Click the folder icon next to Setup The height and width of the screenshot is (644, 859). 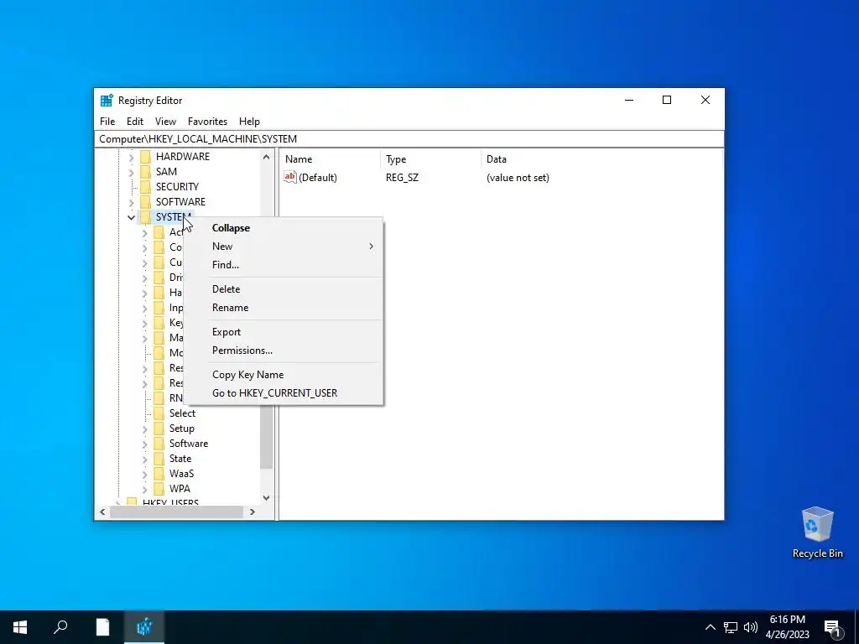pos(159,428)
